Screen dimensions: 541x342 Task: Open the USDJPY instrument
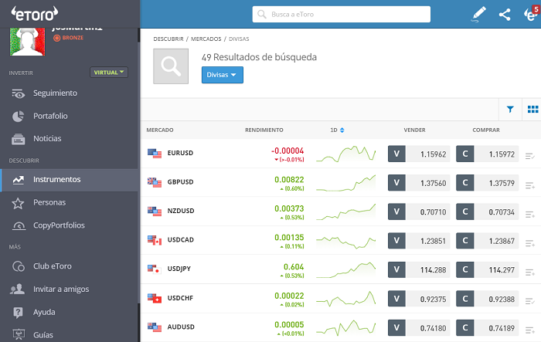(x=179, y=269)
